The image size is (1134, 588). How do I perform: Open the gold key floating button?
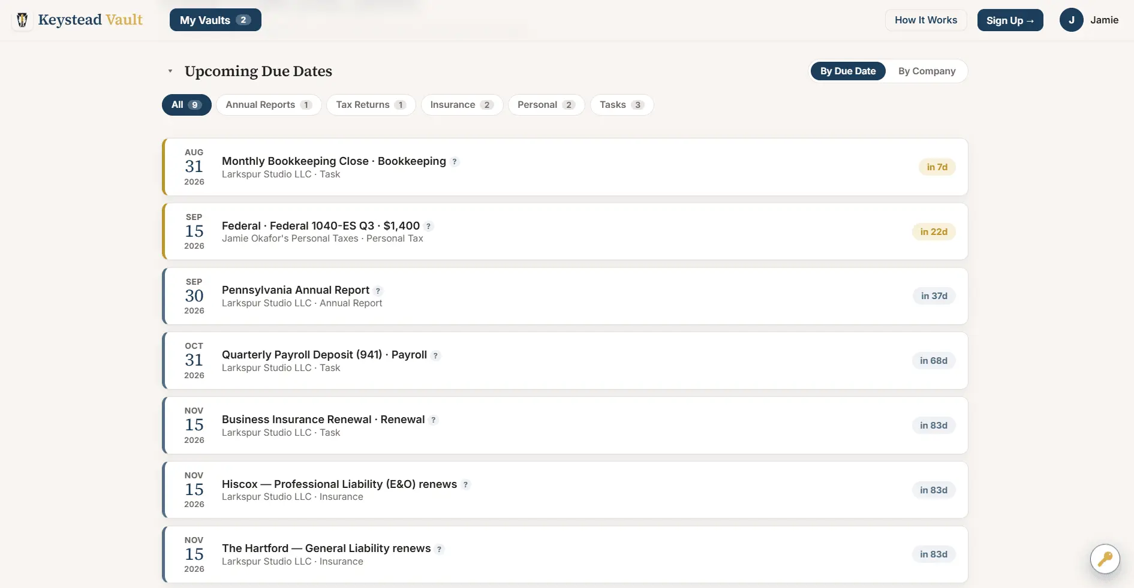pyautogui.click(x=1105, y=559)
